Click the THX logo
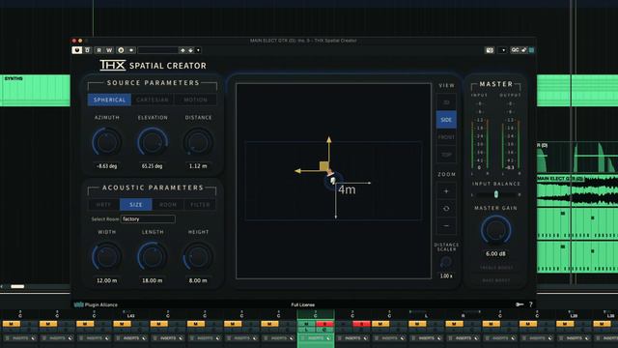The image size is (618, 348). 113,65
